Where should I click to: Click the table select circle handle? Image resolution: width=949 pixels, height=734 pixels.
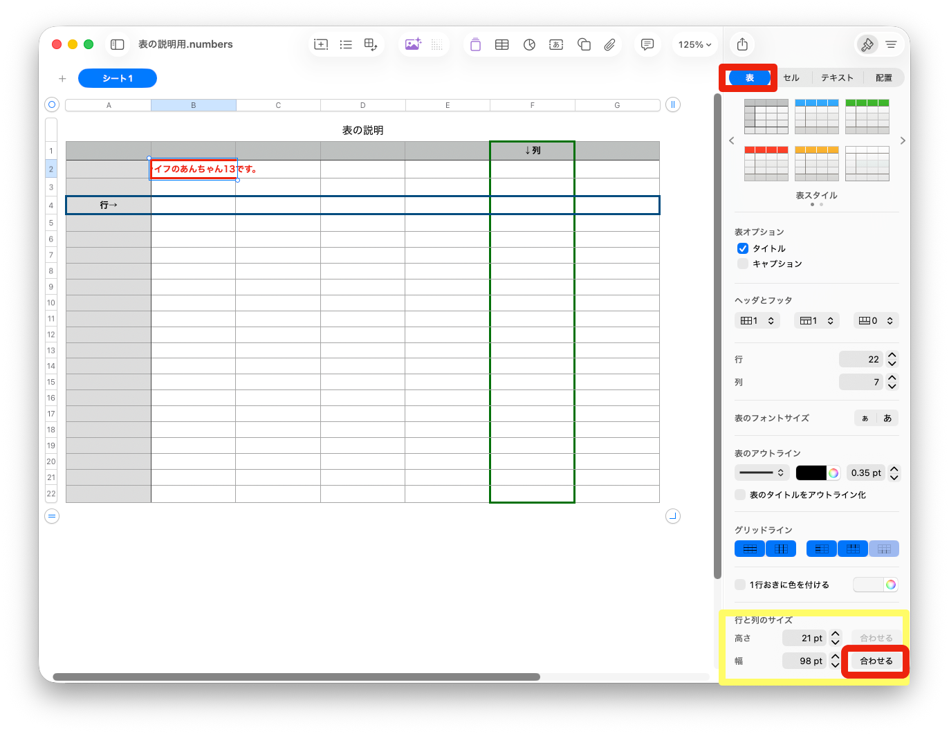pyautogui.click(x=52, y=104)
